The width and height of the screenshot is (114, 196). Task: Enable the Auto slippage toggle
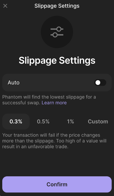[100, 83]
